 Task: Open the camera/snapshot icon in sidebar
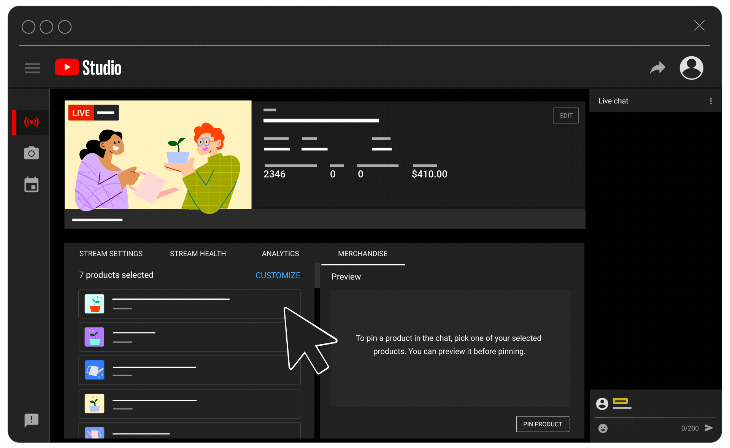(30, 153)
